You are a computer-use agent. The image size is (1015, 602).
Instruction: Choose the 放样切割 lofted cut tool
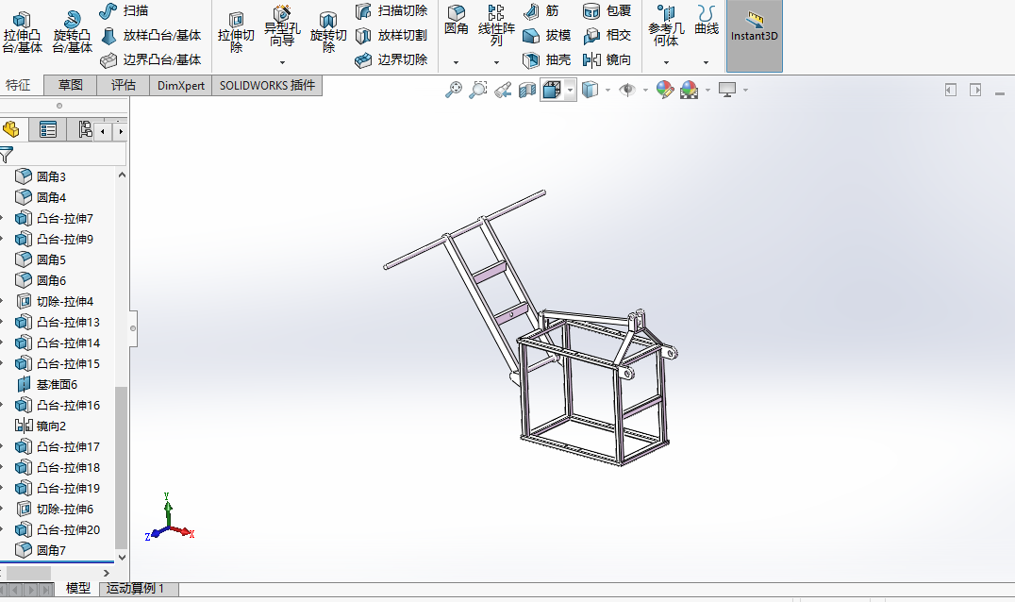coord(391,36)
